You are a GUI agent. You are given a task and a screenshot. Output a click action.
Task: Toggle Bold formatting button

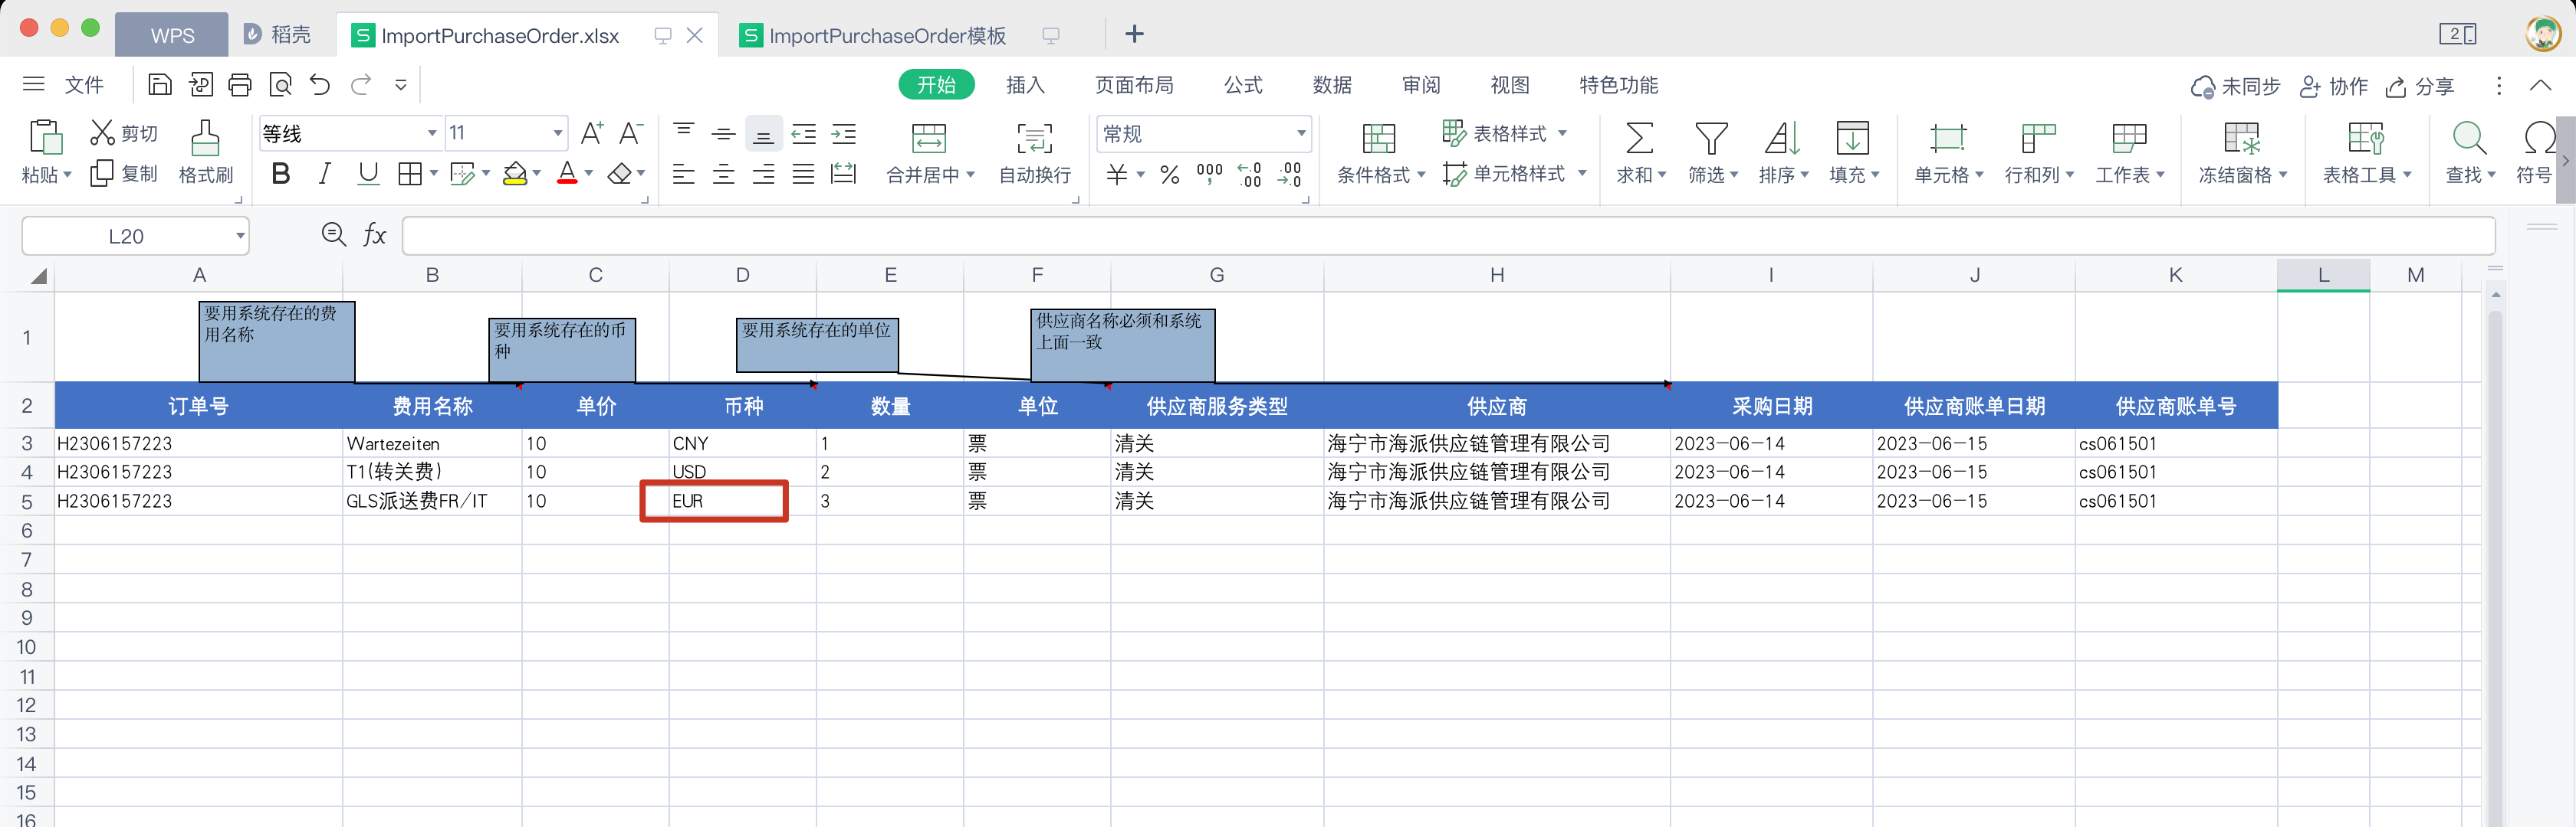coord(281,174)
